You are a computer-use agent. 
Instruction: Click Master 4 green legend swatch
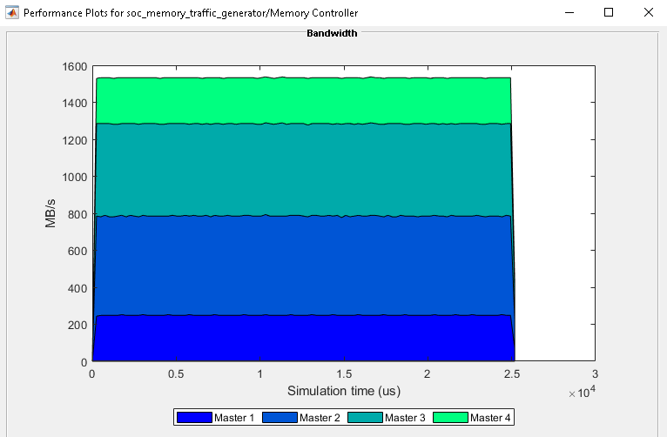tap(450, 418)
